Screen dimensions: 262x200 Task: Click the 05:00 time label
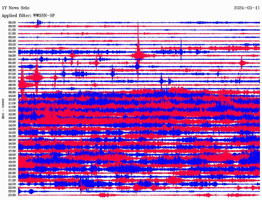(x=12, y=59)
